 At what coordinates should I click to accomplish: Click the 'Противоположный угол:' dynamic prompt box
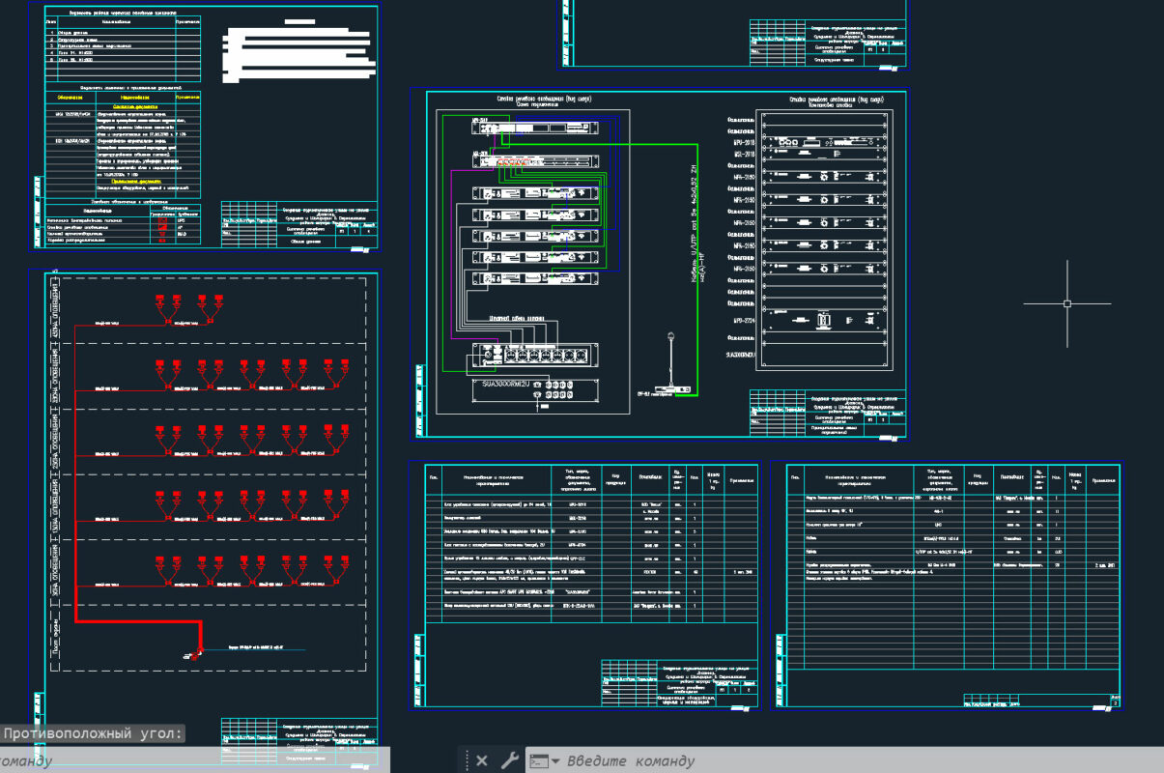click(93, 733)
